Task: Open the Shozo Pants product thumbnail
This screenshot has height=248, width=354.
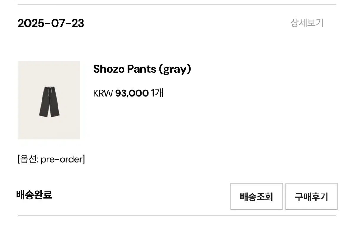Action: (49, 100)
